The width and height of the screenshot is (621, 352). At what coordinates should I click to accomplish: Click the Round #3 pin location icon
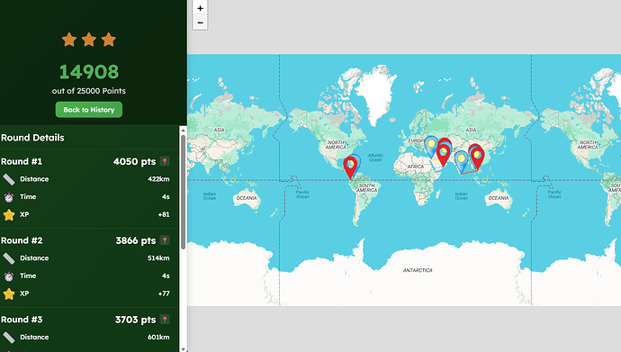165,320
